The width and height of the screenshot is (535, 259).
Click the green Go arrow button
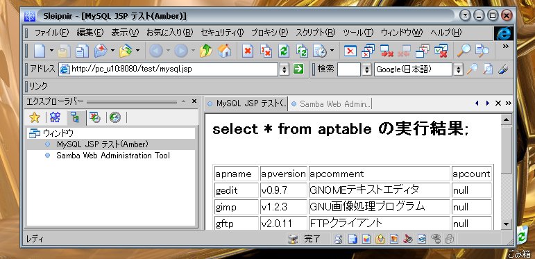pos(298,69)
